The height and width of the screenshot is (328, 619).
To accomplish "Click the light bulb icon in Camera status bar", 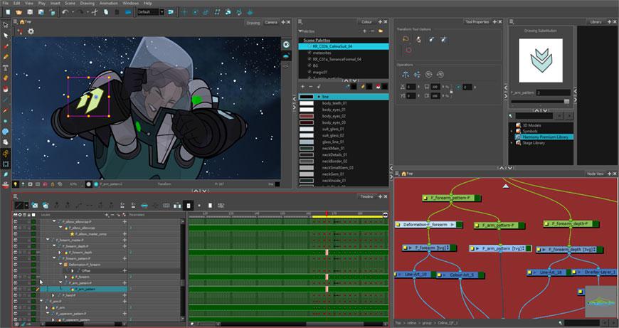I will (16, 184).
